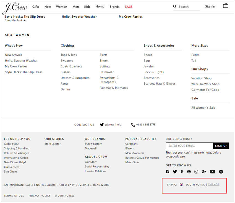Open Business Casual For Women link
Viewport: 235px width, 203px height.
tap(142, 158)
